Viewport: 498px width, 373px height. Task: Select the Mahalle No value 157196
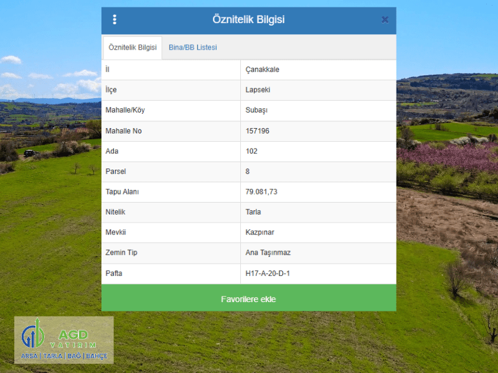click(257, 131)
